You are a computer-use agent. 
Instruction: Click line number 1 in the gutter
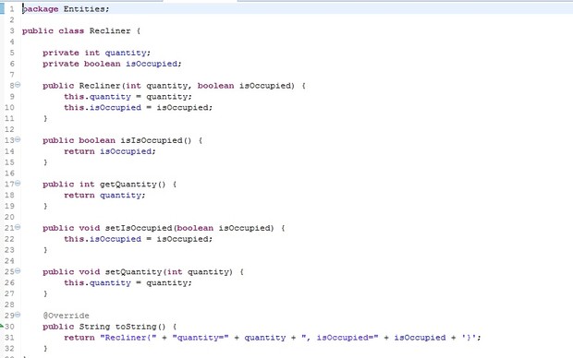pos(12,8)
